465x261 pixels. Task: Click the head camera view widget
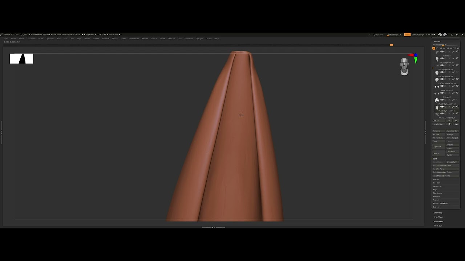(404, 67)
